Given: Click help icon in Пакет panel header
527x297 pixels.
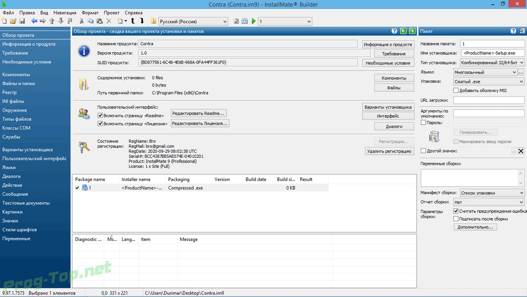Looking at the screenshot, I should pyautogui.click(x=513, y=31).
